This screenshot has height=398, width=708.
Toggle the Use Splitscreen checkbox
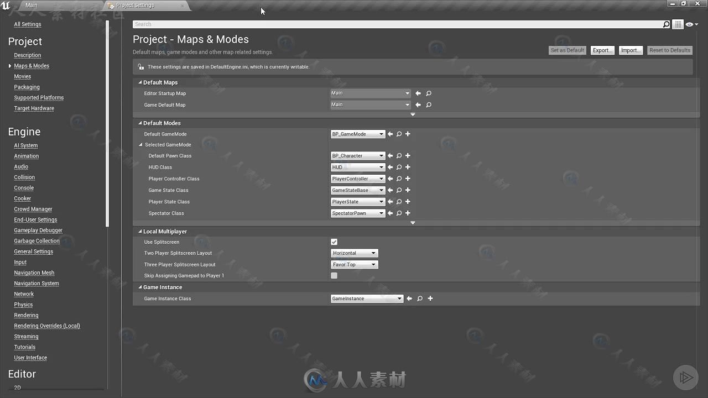(334, 242)
